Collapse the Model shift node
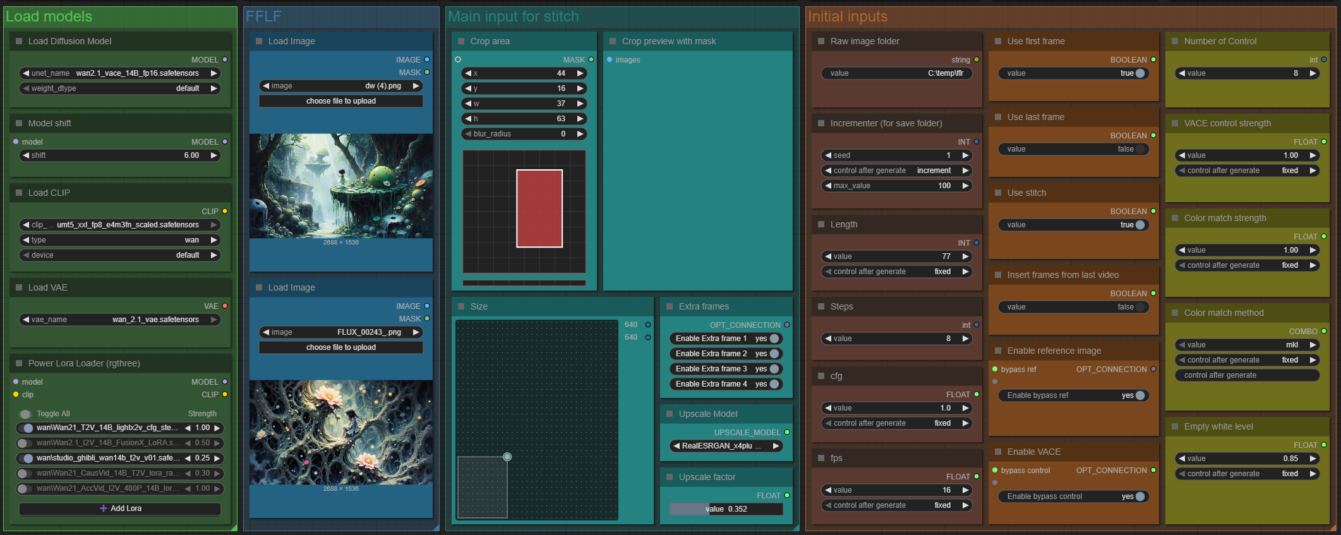 (19, 123)
